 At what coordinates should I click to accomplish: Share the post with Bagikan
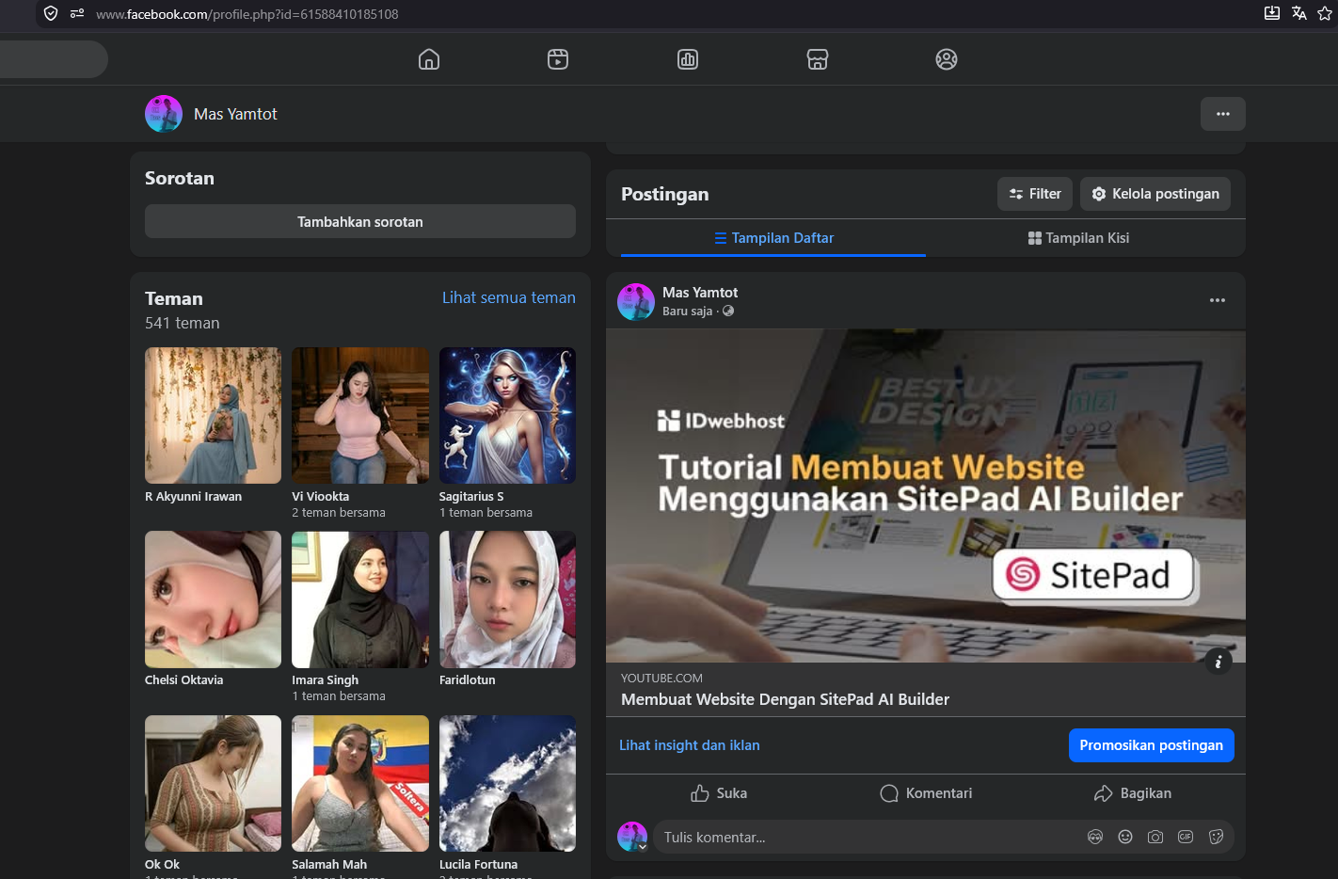(x=1133, y=793)
